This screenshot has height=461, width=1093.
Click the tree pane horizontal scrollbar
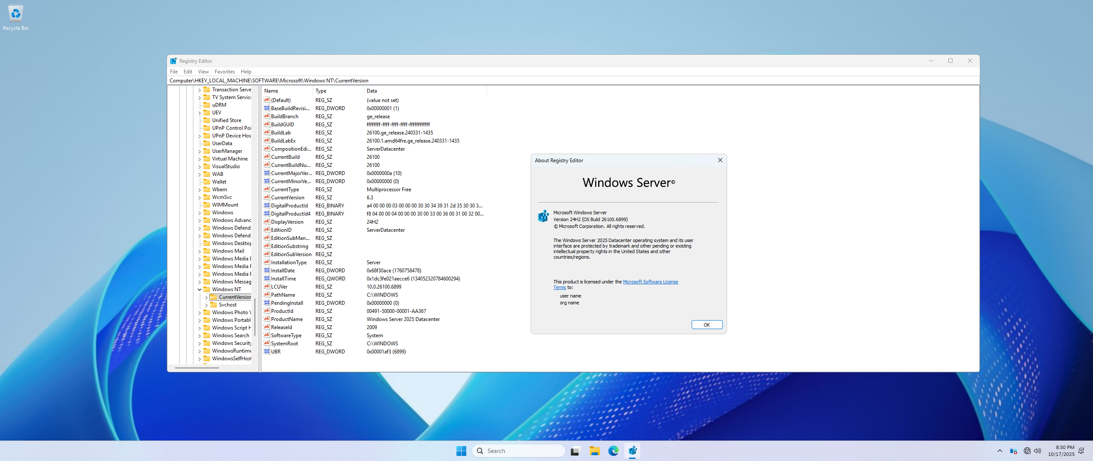tap(197, 367)
